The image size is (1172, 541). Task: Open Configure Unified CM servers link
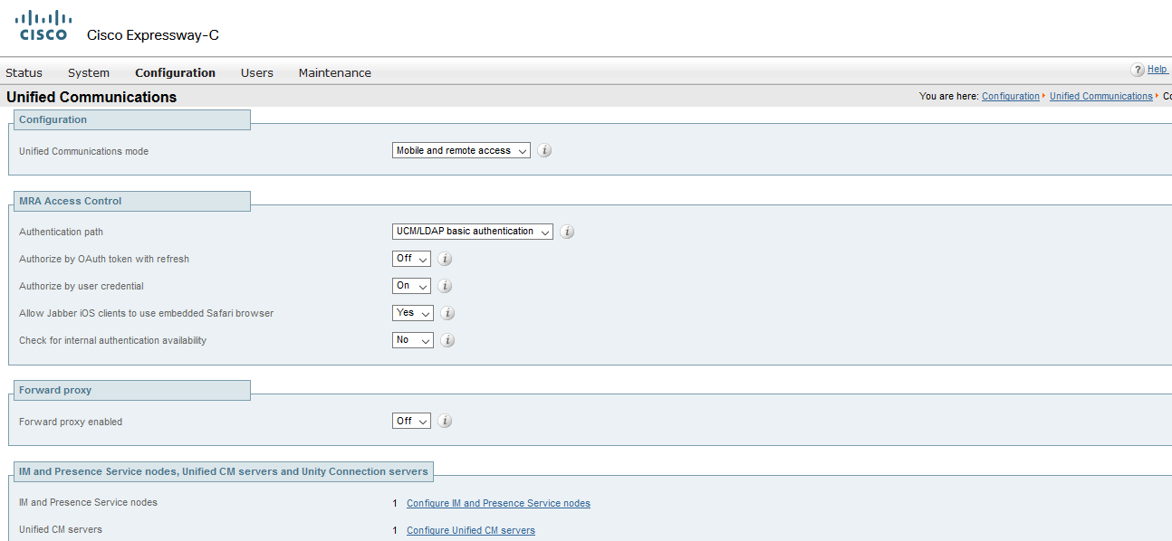(471, 530)
